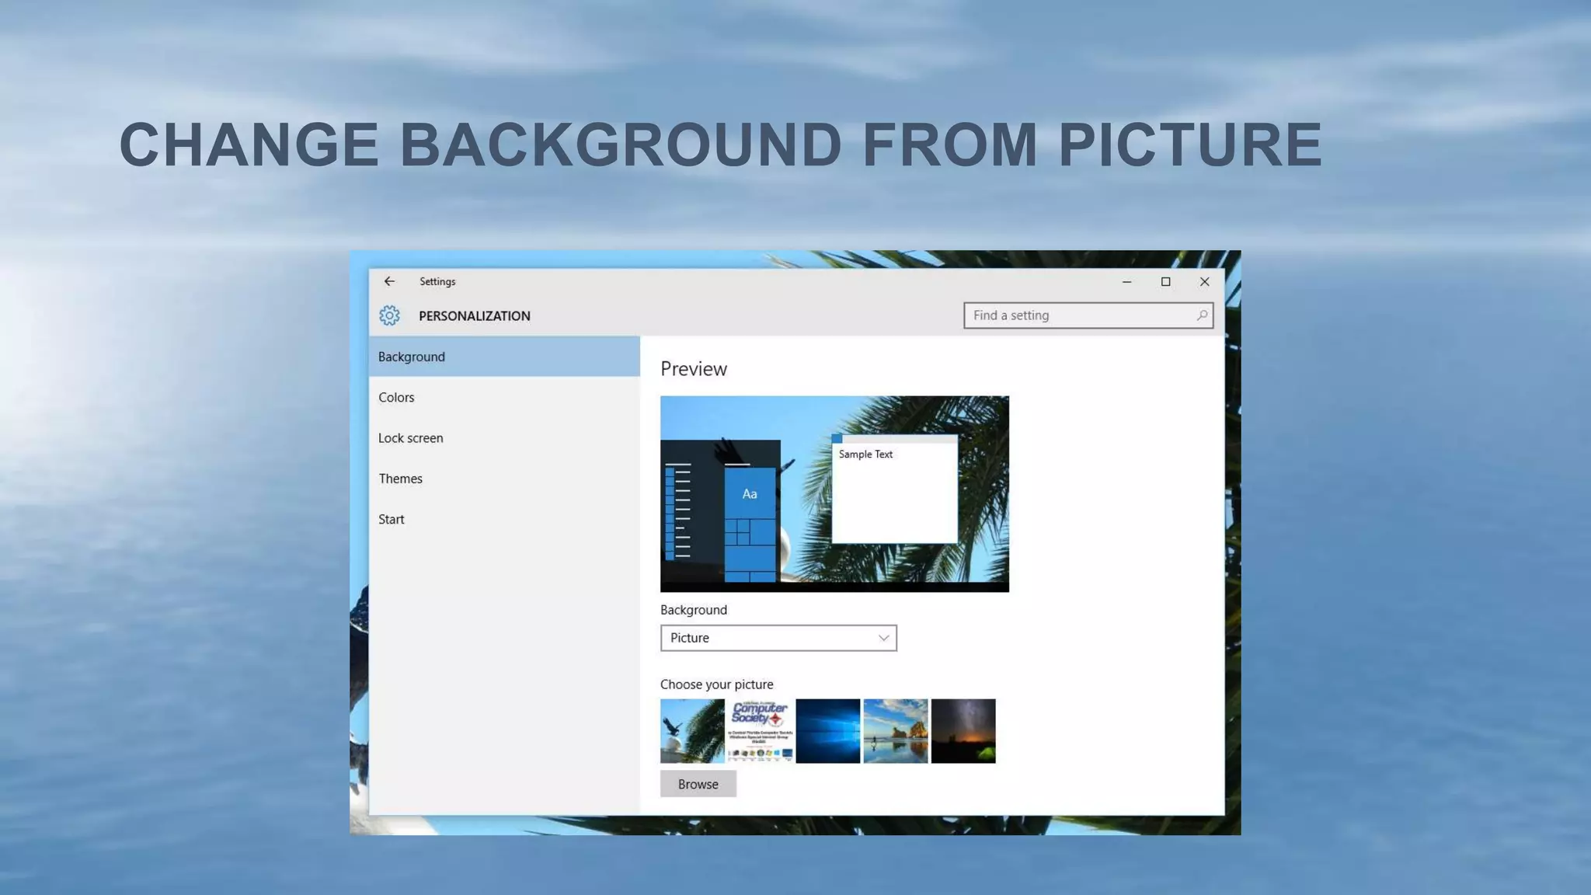
Task: Click the Personalization gear icon
Action: click(389, 315)
